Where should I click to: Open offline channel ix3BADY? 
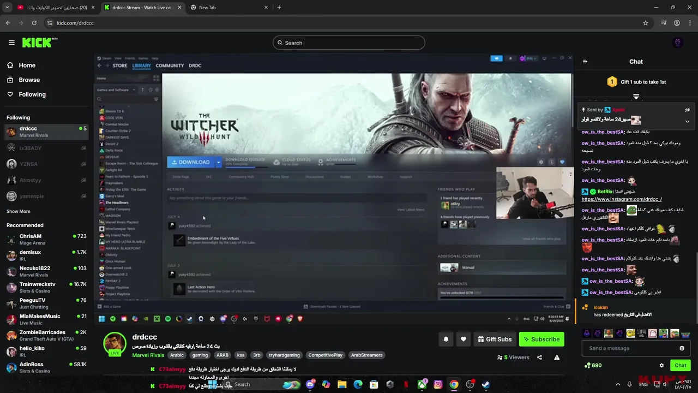(x=46, y=148)
